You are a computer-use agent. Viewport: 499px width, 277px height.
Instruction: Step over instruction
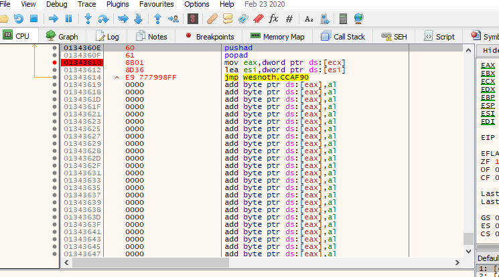[103, 19]
